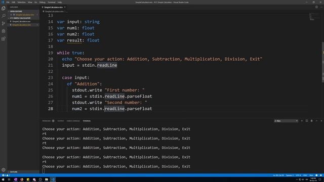Screen dimensions: 324x182
Task: Click line number 19 in gutter
Action: (x=51, y=53)
